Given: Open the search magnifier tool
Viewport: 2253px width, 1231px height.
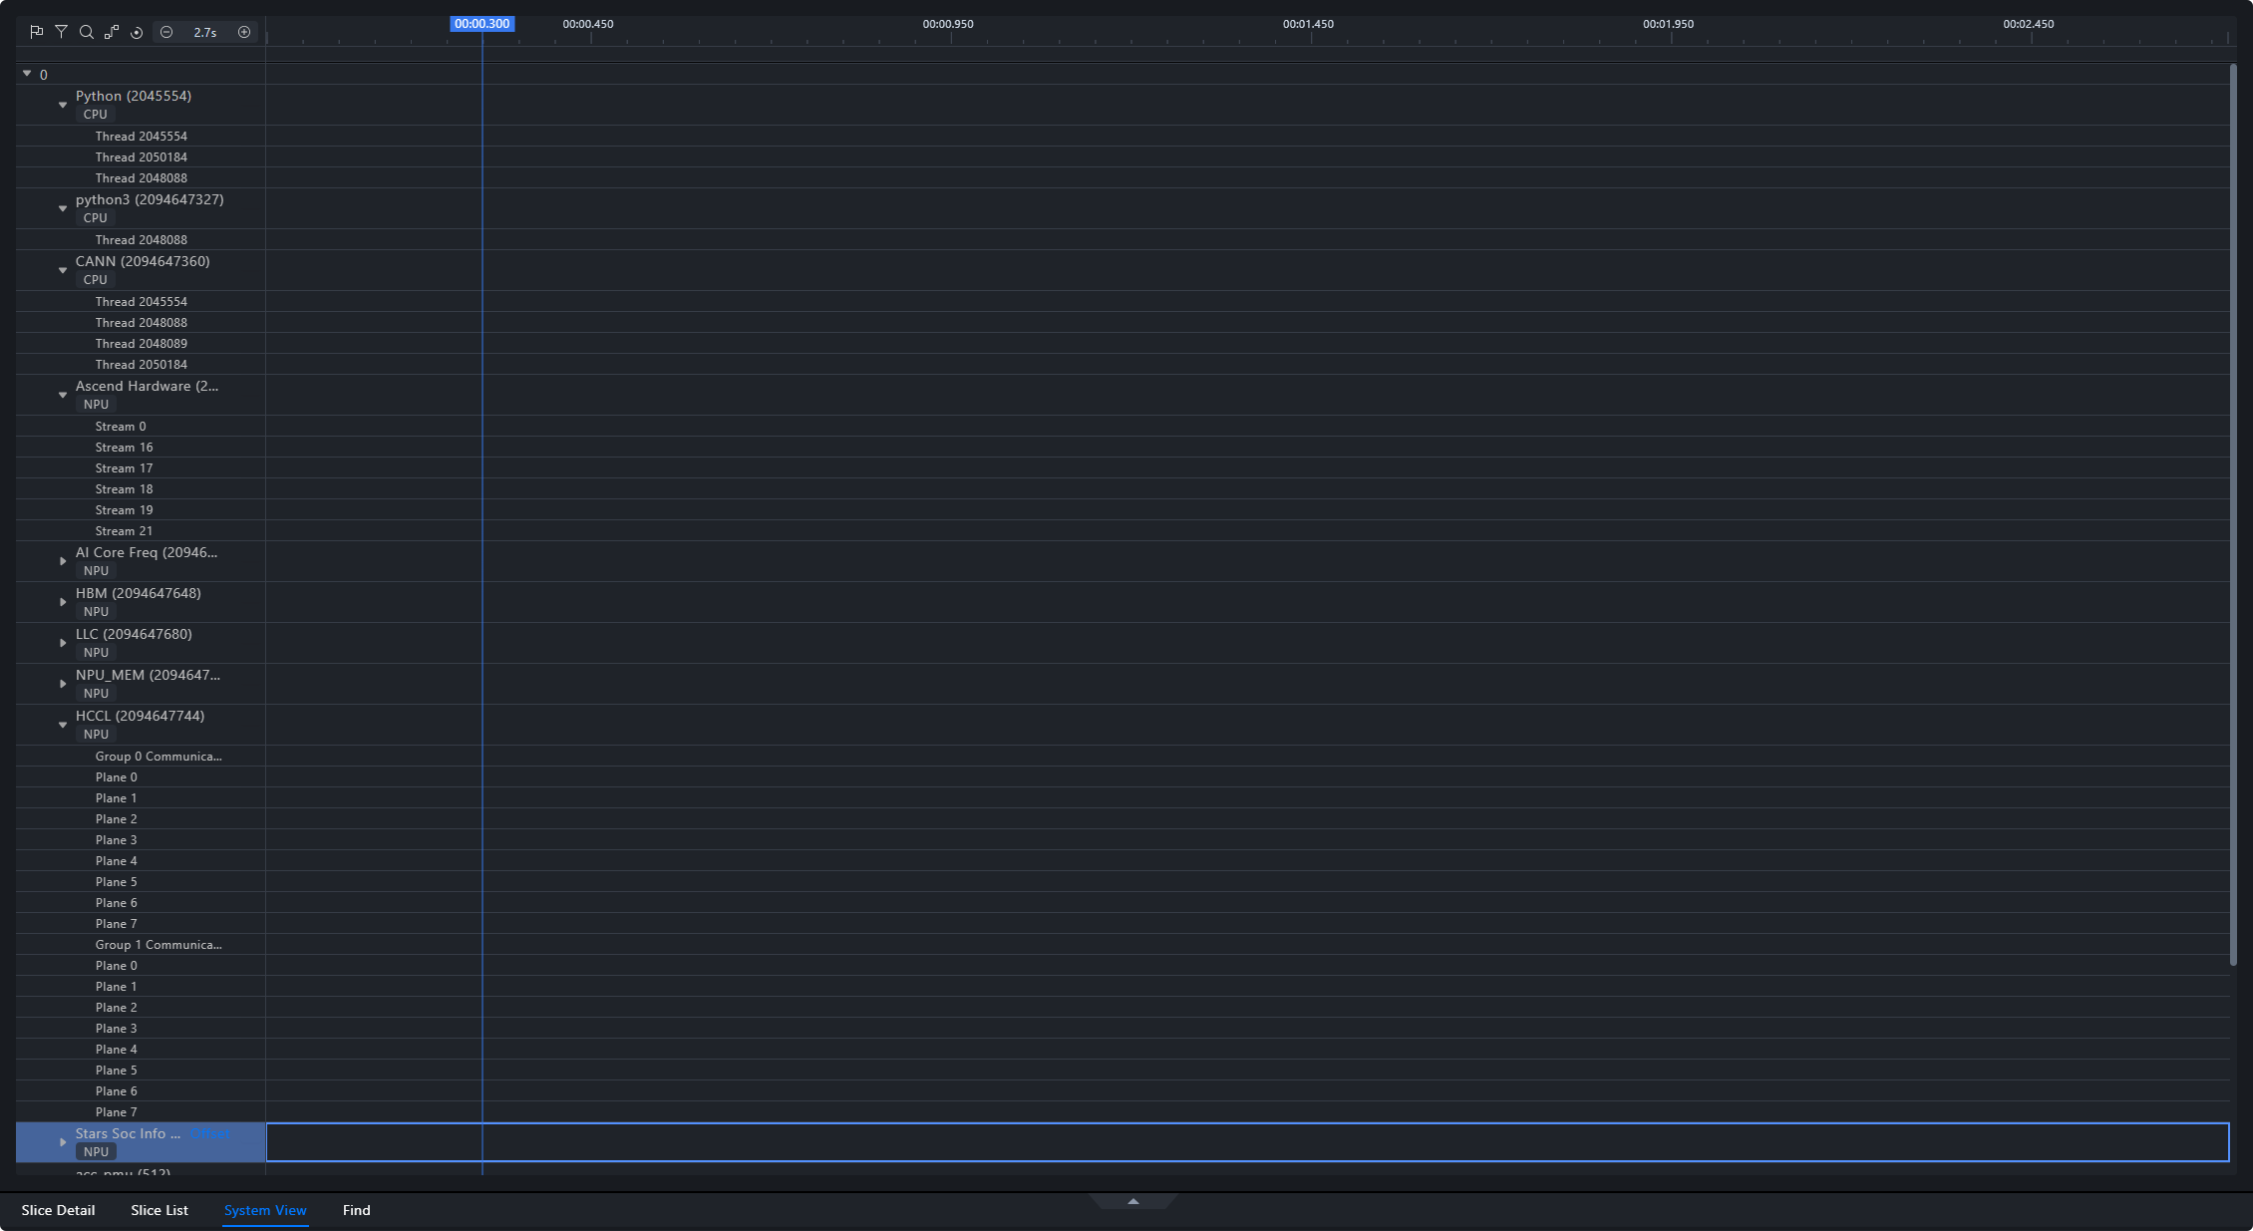Looking at the screenshot, I should pos(87,32).
